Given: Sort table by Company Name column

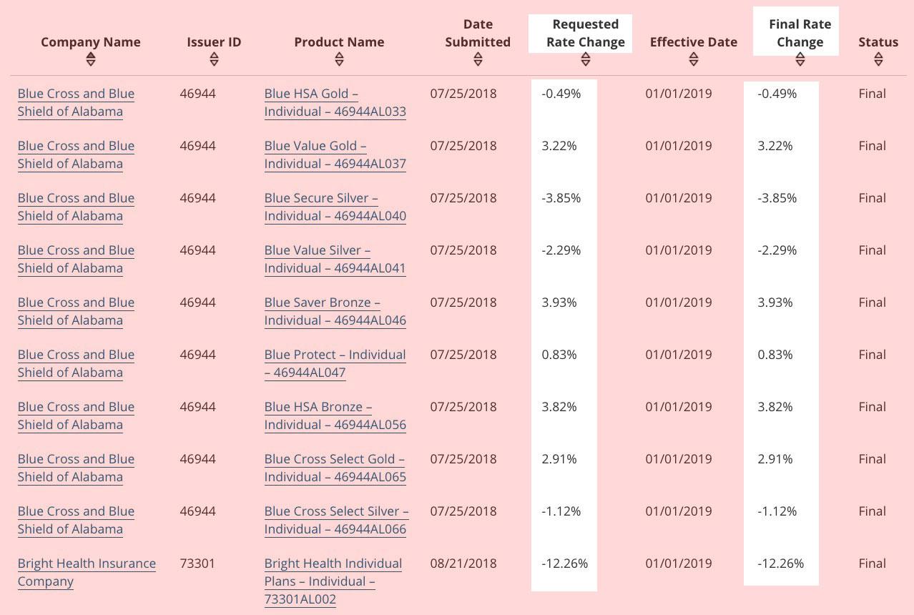Looking at the screenshot, I should pyautogui.click(x=90, y=60).
